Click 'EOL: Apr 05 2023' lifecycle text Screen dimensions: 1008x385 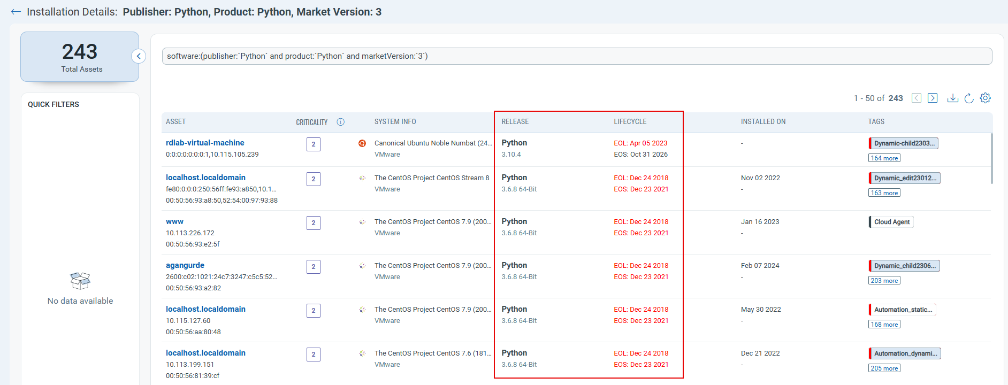[640, 143]
